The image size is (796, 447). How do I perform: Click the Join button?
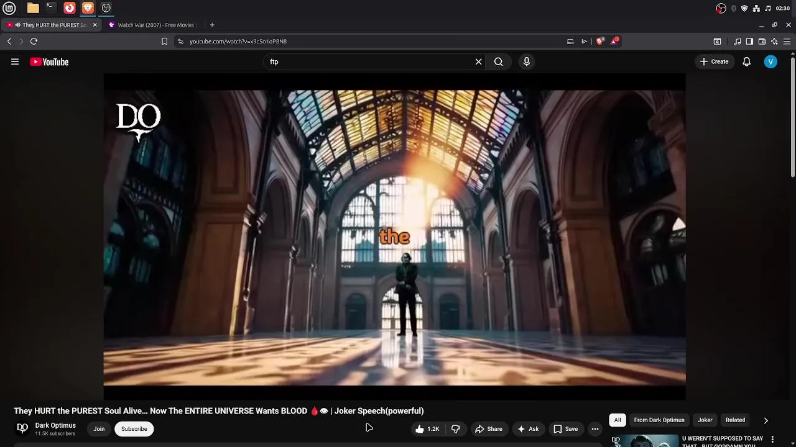[99, 428]
